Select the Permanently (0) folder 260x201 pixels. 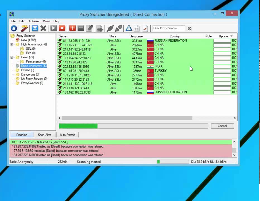(36, 62)
